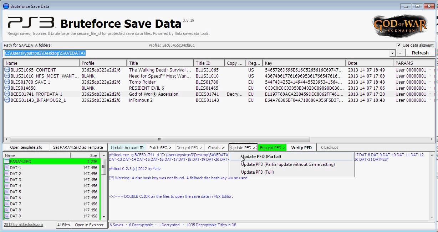The height and width of the screenshot is (232, 438).
Task: Click the All Files button
Action: (63, 225)
